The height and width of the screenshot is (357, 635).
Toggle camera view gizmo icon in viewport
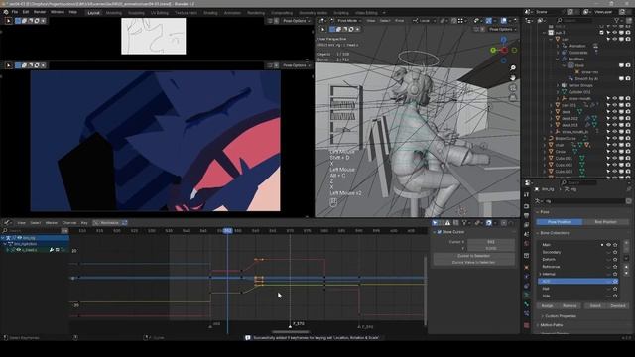[513, 88]
